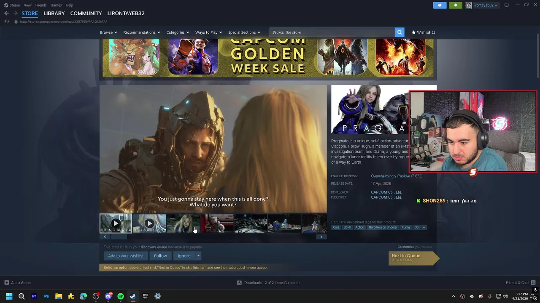Switch to the COMMUNITY tab
Screen dimensions: 540x303
(86, 13)
